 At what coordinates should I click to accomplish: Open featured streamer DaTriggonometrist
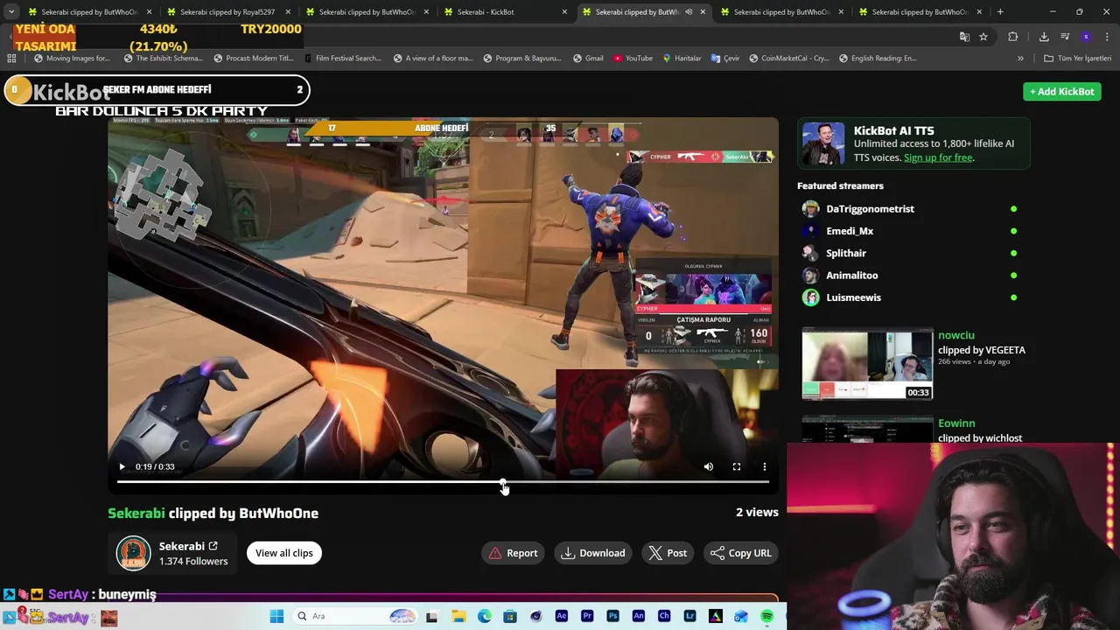[870, 208]
